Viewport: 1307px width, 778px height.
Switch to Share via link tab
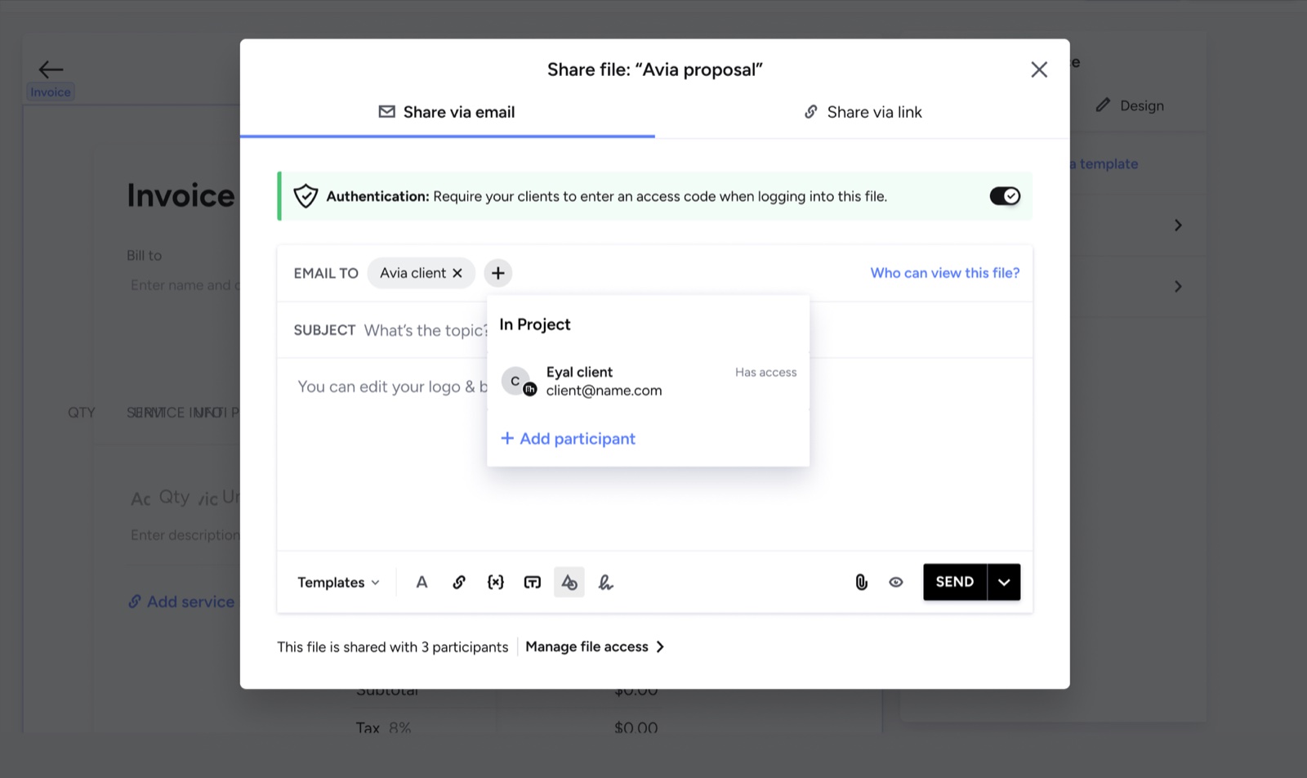(x=863, y=113)
